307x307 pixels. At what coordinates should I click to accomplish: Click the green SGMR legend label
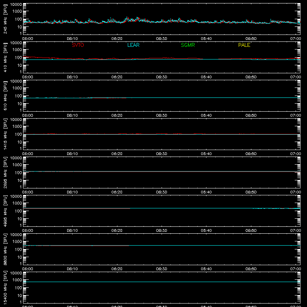[x=188, y=45]
